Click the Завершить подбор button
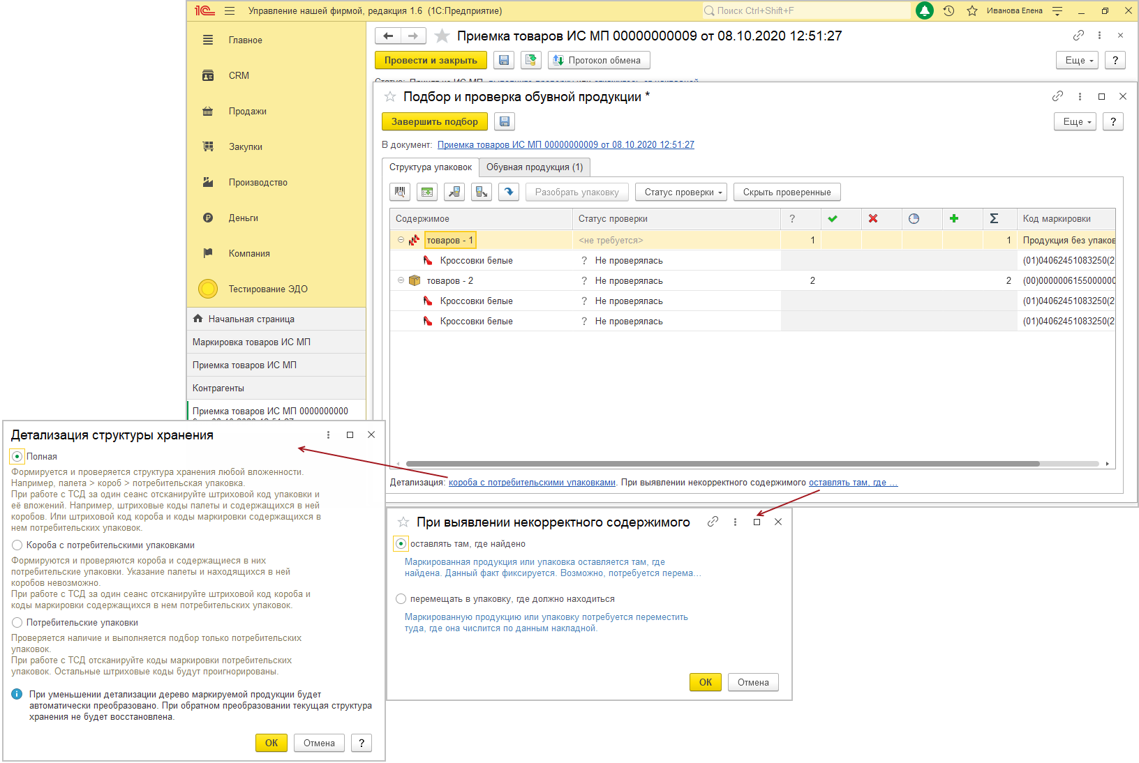1139x763 pixels. tap(434, 121)
